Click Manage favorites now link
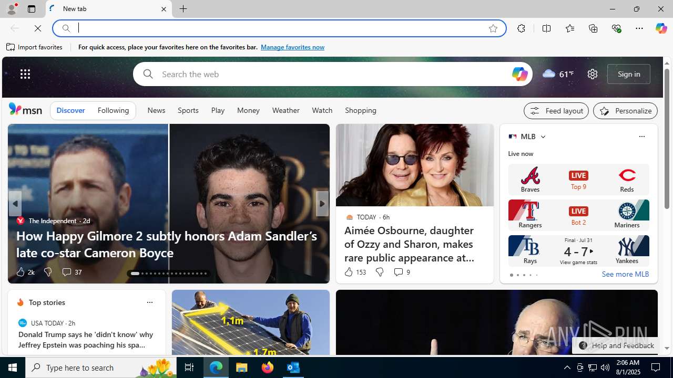673x378 pixels. (292, 47)
